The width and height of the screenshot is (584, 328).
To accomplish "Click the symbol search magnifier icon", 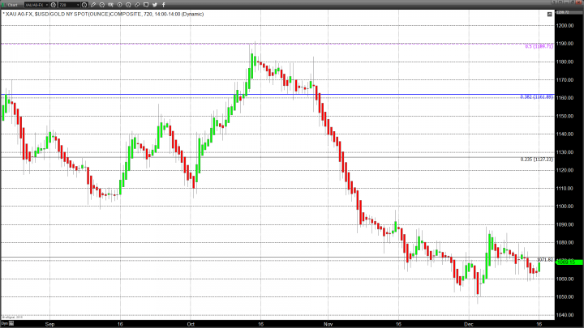I will (x=54, y=5).
